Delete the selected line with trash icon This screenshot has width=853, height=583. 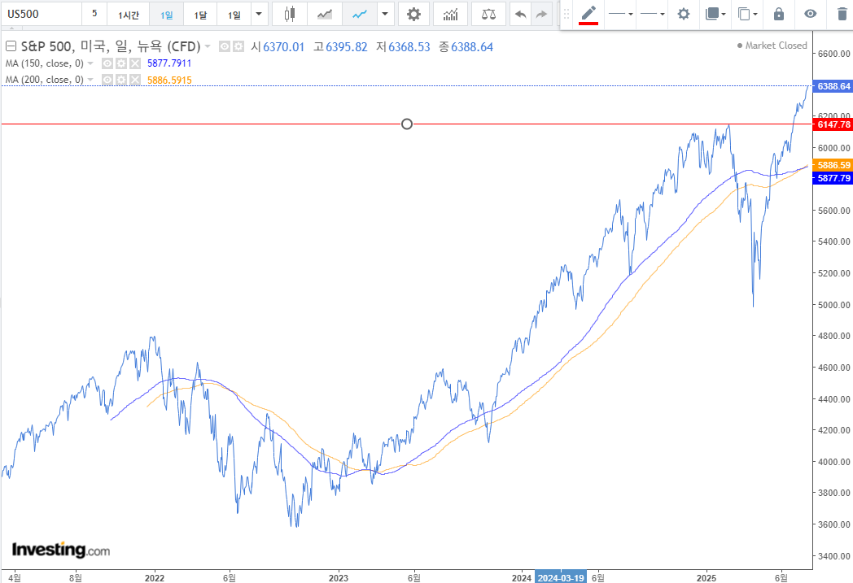point(842,14)
